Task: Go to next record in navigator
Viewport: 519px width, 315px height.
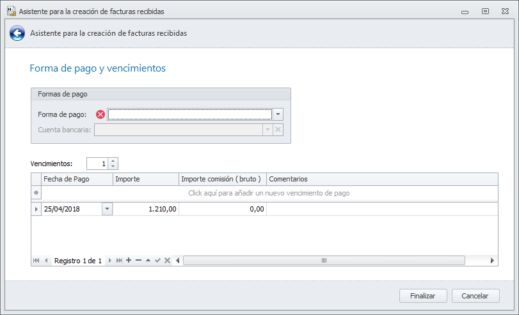Action: pyautogui.click(x=110, y=261)
